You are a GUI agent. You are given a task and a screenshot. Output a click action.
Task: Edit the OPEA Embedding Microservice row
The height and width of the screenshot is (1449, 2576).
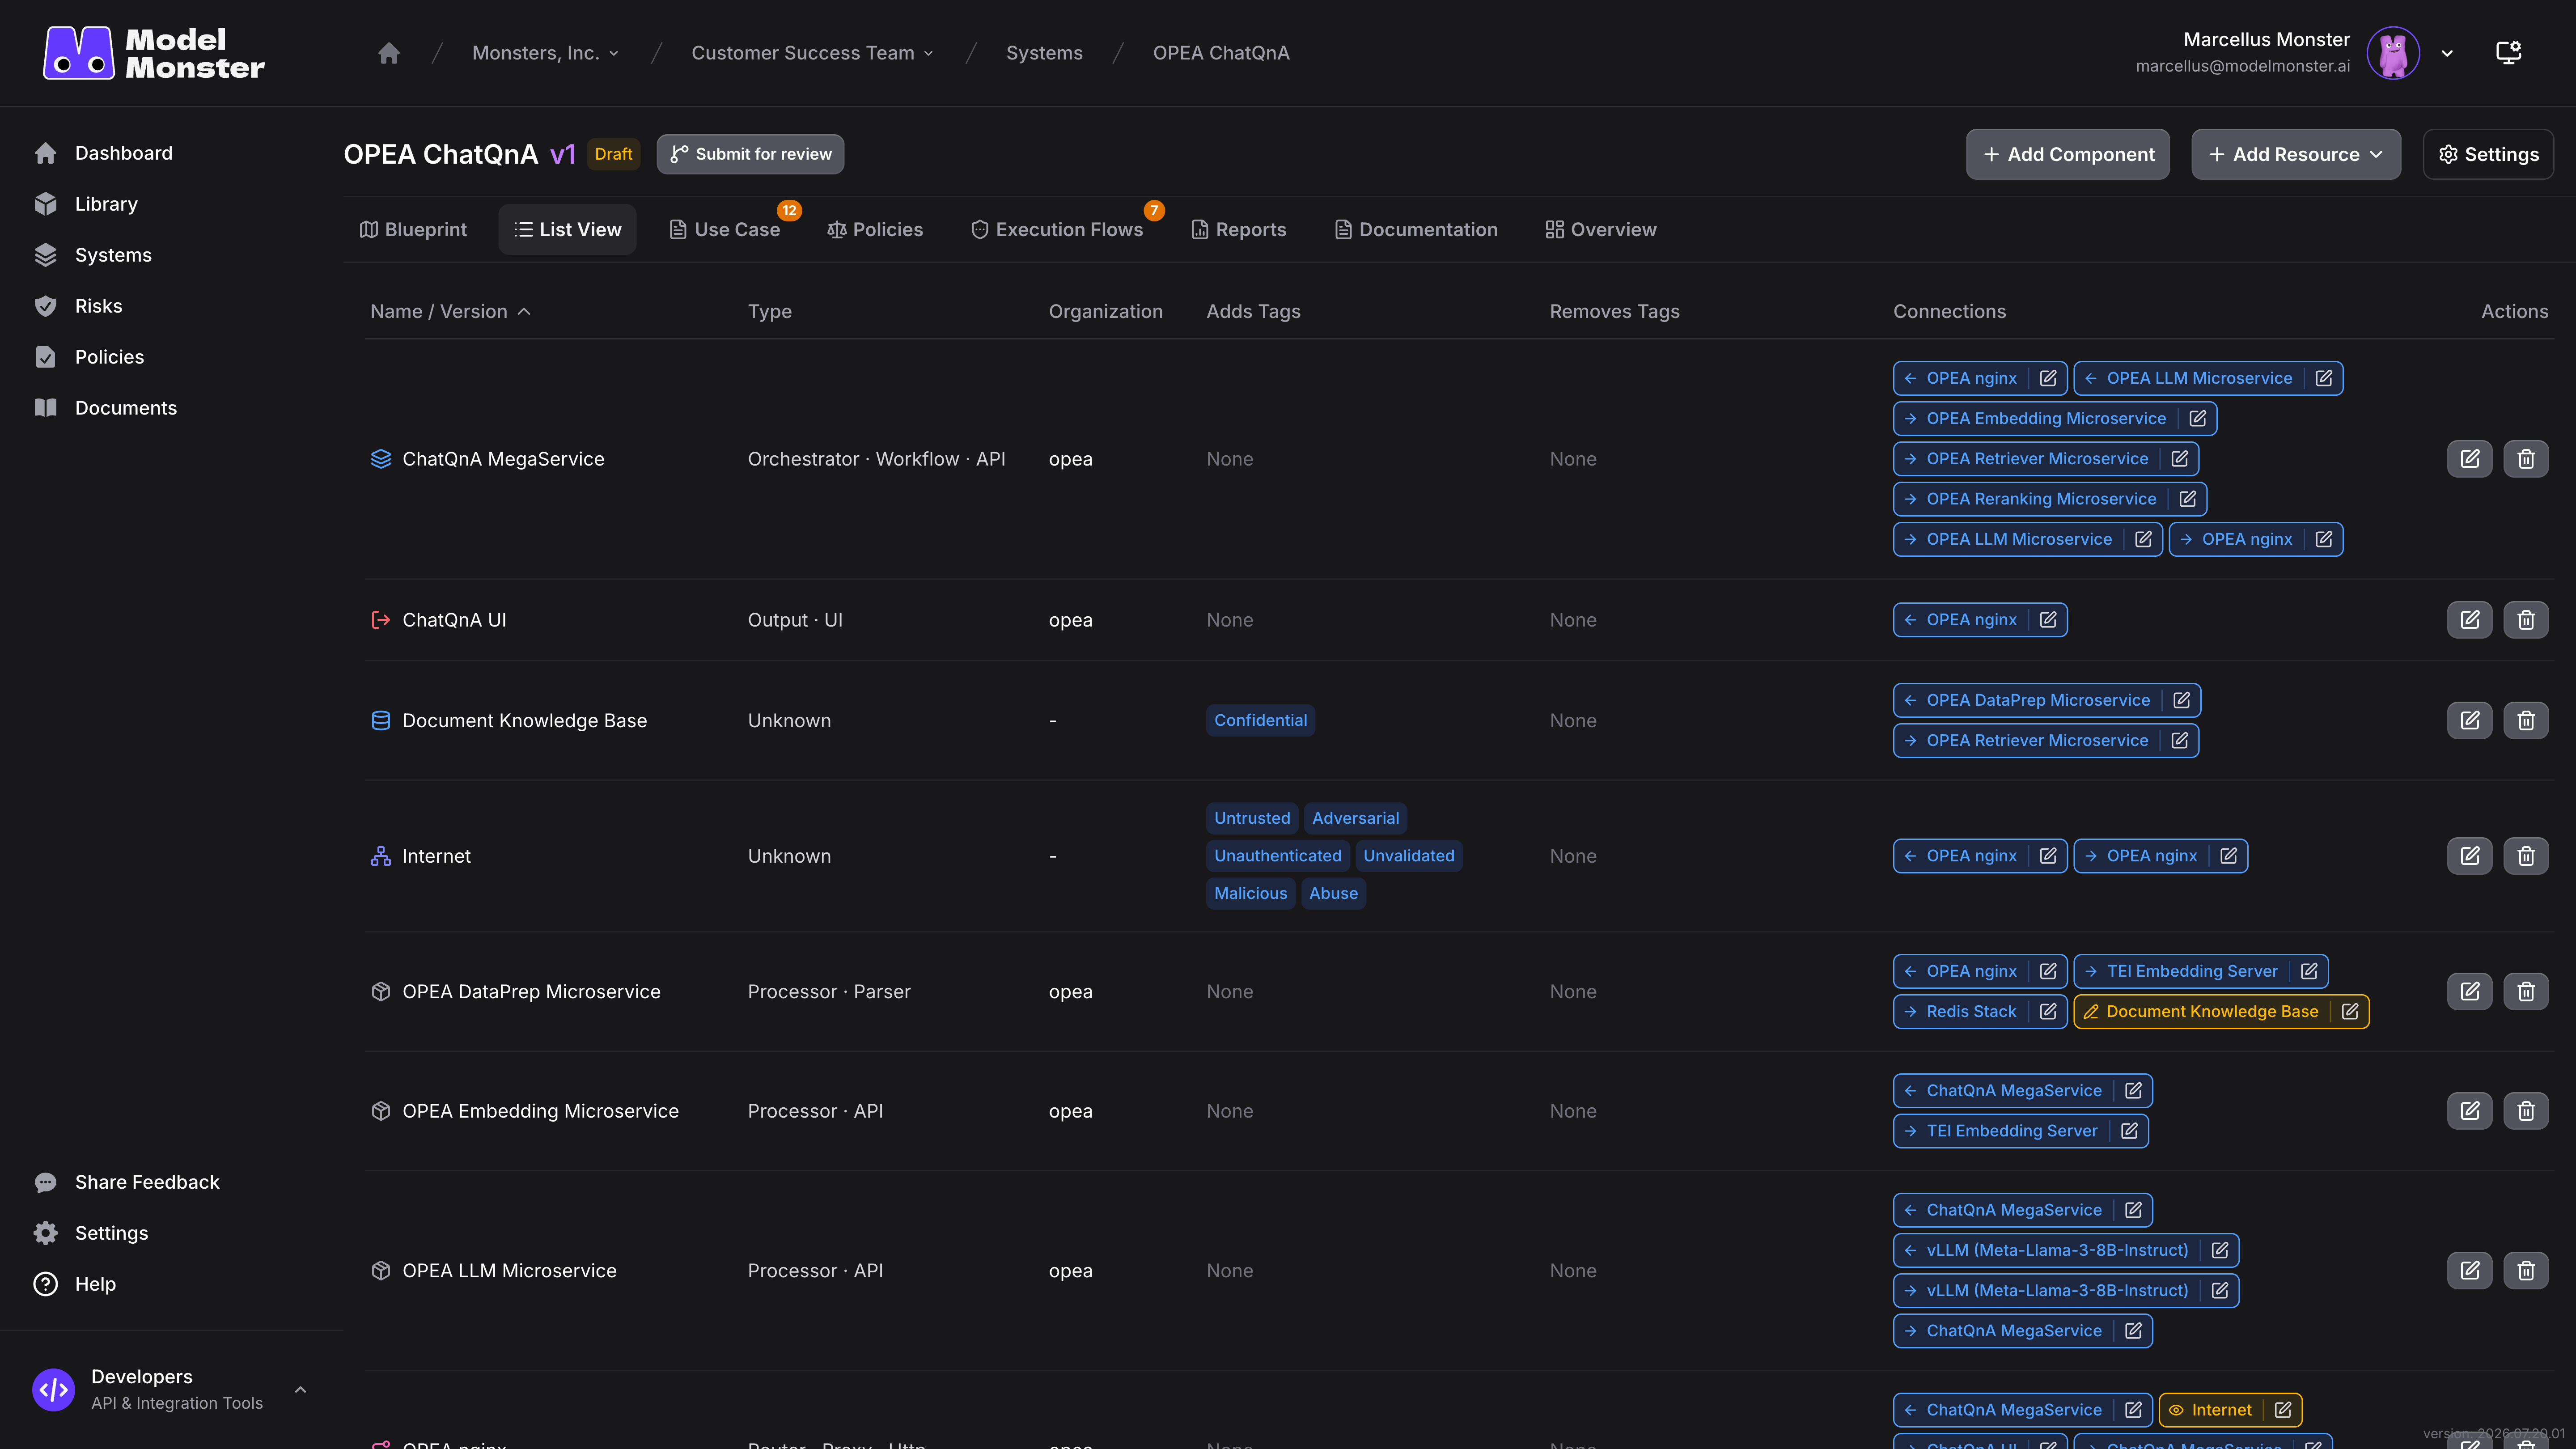coord(2469,1111)
